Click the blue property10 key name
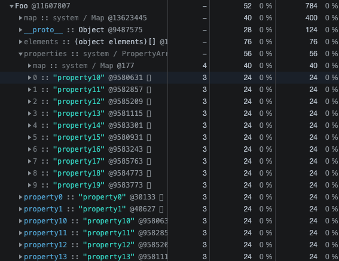 point(45,221)
